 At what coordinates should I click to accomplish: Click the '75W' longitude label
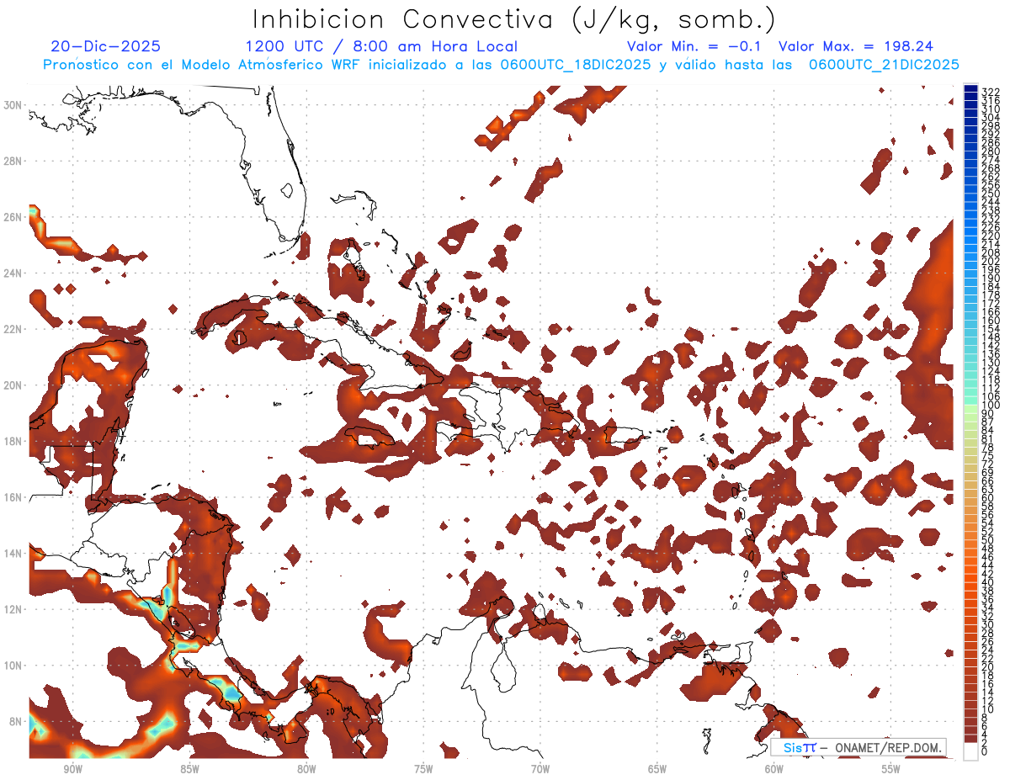423,768
